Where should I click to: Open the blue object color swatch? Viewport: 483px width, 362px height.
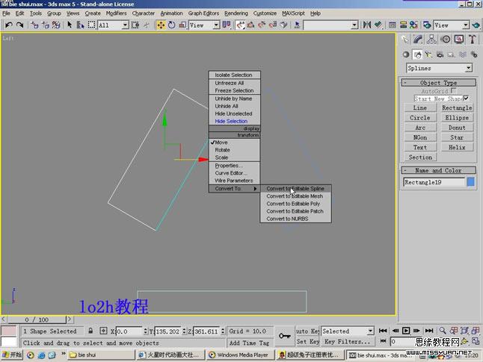tap(470, 182)
